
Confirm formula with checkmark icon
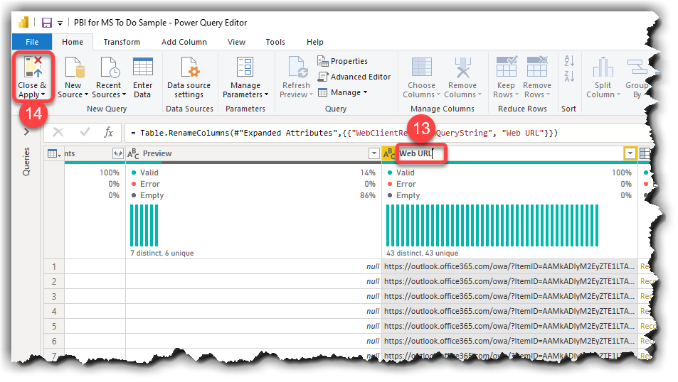85,132
